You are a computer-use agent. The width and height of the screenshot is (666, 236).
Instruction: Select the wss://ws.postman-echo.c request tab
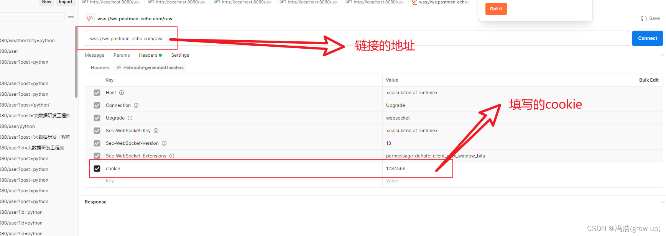coord(441,2)
